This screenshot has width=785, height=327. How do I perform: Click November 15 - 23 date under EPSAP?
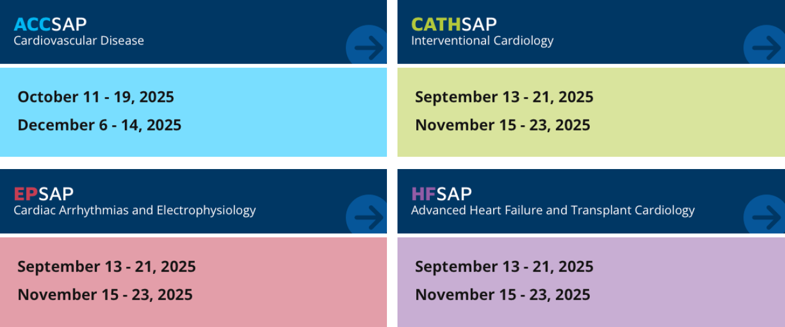(x=105, y=294)
